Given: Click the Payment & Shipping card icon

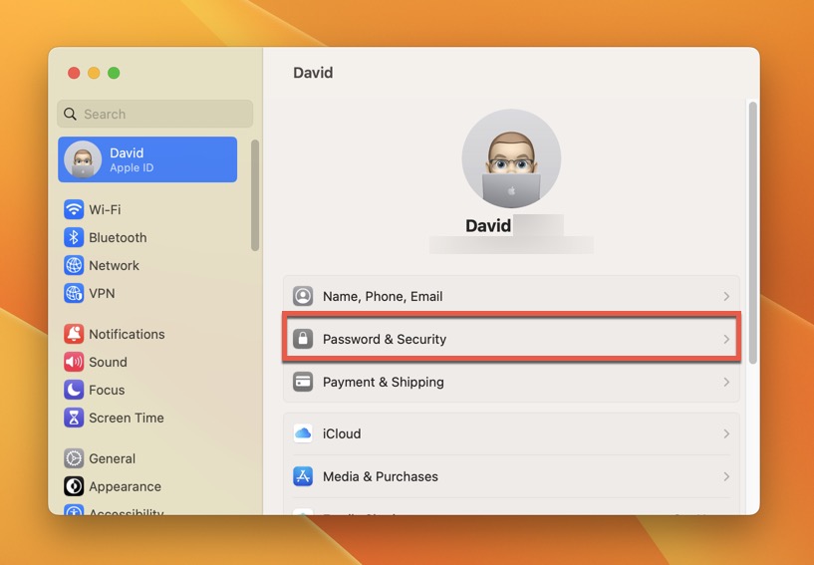Looking at the screenshot, I should (x=303, y=383).
